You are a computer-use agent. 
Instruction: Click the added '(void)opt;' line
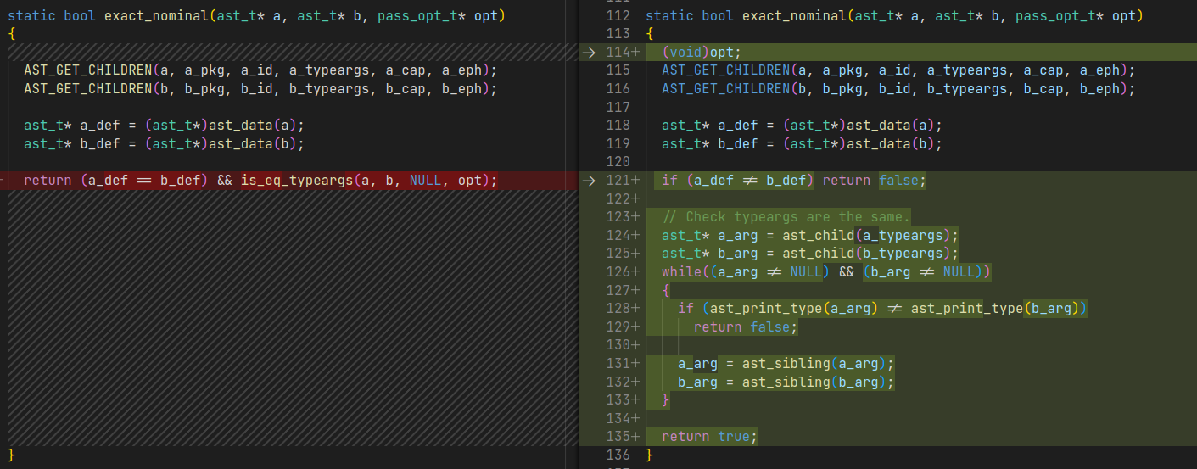pyautogui.click(x=702, y=53)
